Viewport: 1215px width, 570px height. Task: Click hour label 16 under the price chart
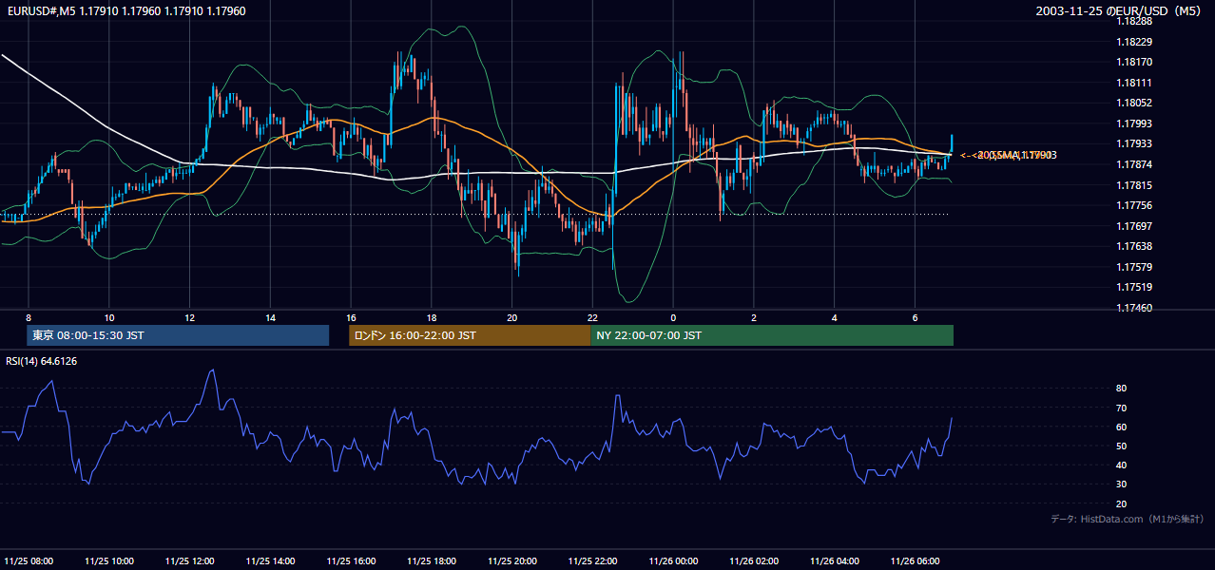[351, 317]
